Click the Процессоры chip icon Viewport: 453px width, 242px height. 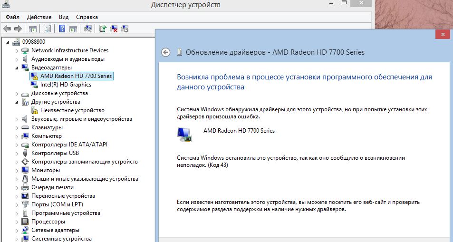pyautogui.click(x=25, y=222)
